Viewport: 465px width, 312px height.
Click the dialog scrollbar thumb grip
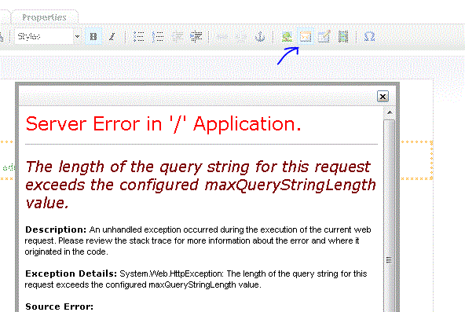pos(390,260)
